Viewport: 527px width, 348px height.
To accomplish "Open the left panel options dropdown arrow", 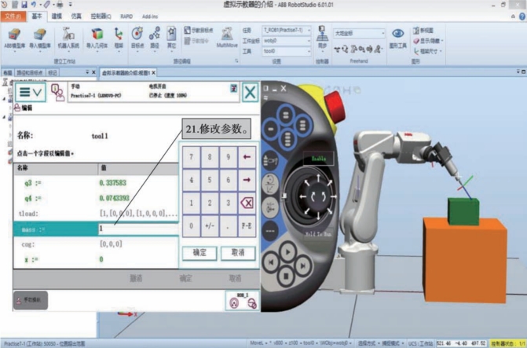I will [87, 72].
